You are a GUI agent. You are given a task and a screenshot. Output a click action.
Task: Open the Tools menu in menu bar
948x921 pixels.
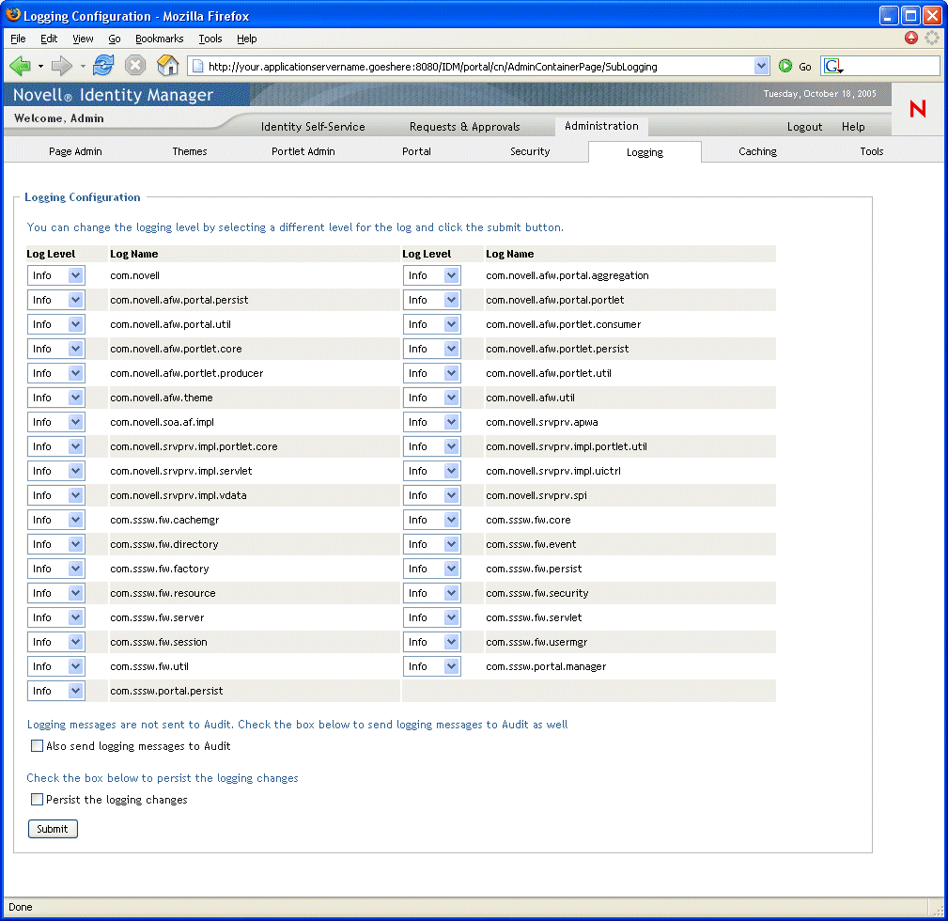pos(210,39)
